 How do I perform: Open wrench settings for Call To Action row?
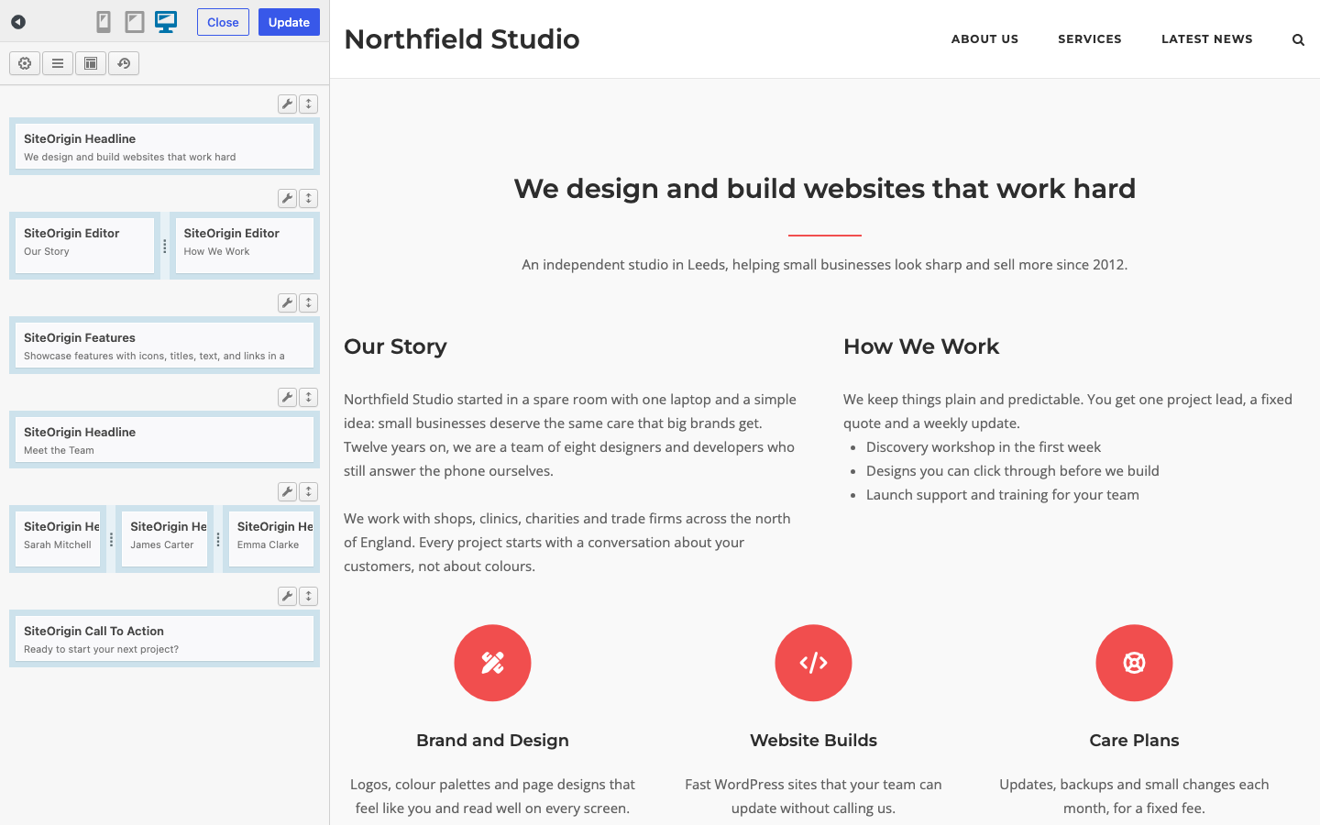coord(287,596)
